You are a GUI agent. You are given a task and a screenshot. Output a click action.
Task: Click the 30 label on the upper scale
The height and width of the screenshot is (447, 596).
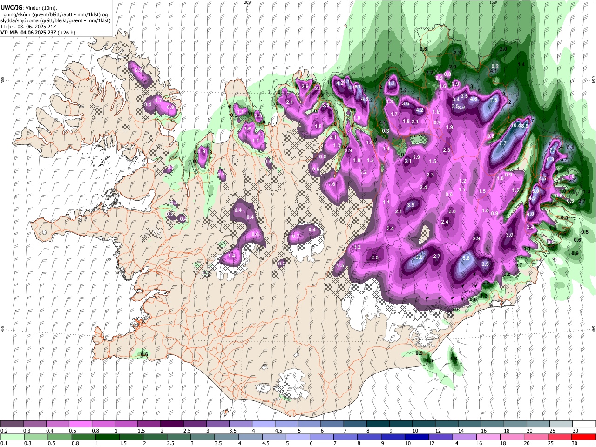point(576,431)
